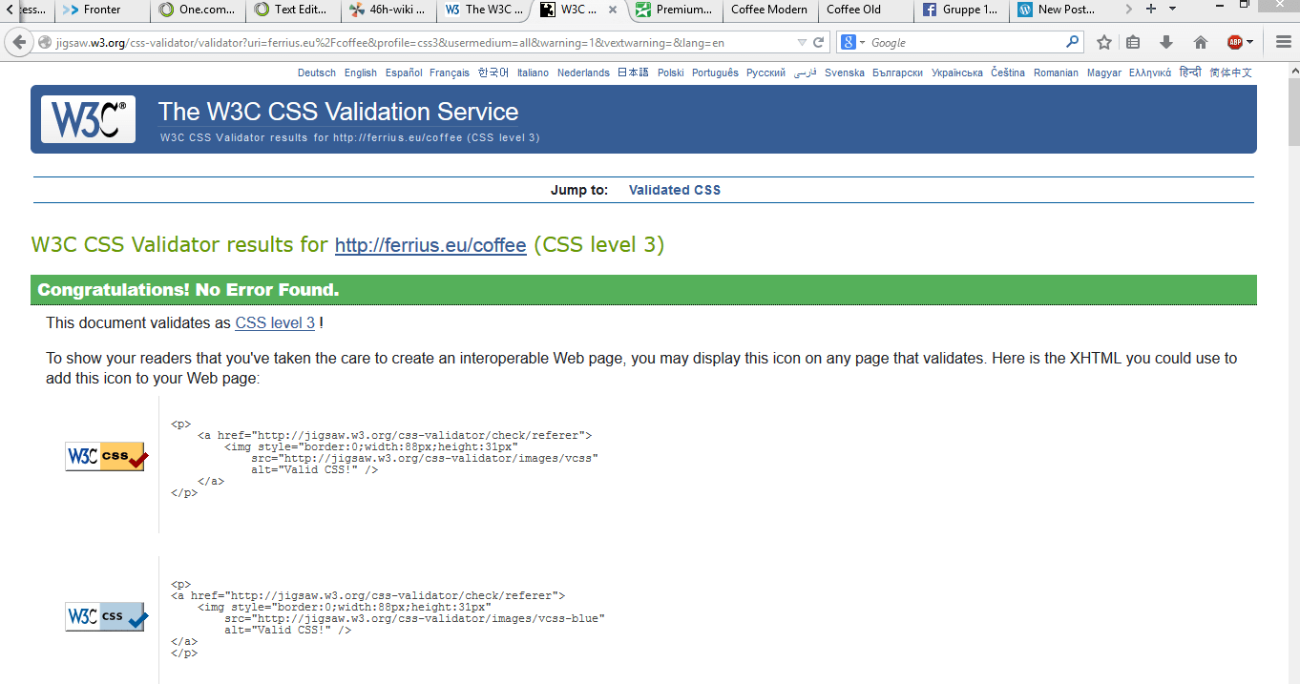Switch to The W3C tab

(x=484, y=10)
